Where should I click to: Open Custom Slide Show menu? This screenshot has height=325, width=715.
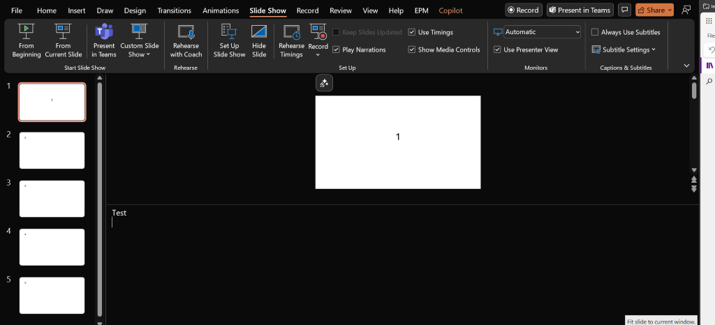(140, 40)
